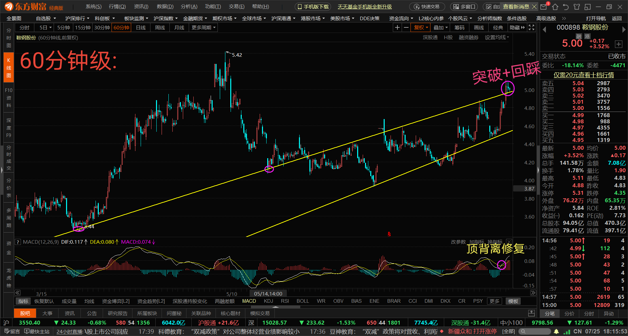Image resolution: width=628 pixels, height=336 pixels.
Task: Click 模板 template button
Action: point(513,301)
